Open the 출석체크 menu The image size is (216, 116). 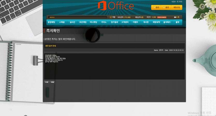(x=167, y=22)
